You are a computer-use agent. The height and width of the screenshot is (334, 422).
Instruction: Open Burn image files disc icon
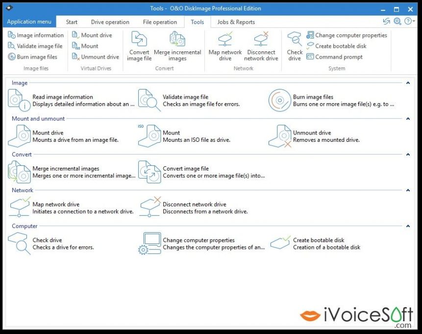pyautogui.click(x=280, y=100)
